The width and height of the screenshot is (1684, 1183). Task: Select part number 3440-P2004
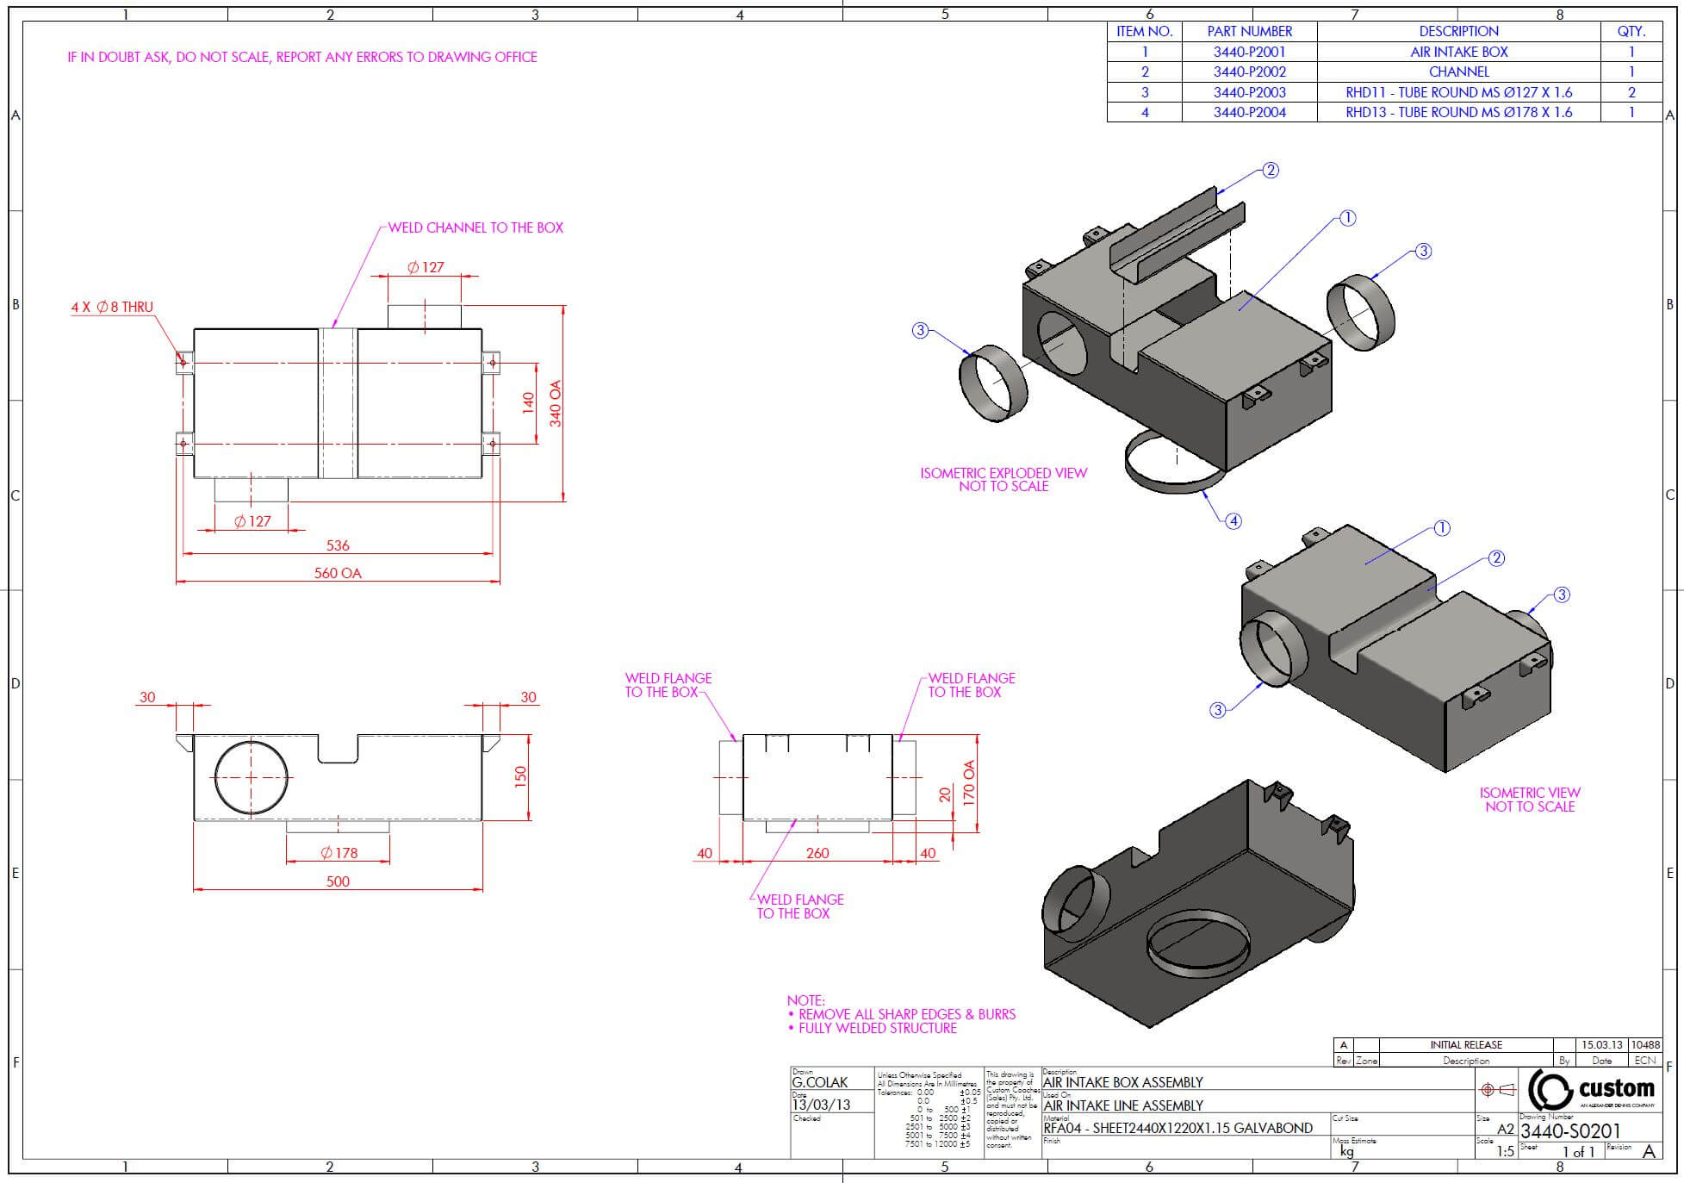pyautogui.click(x=1249, y=112)
